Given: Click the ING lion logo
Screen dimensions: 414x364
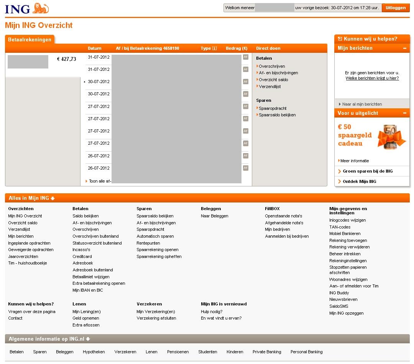Looking at the screenshot, I should [27, 8].
